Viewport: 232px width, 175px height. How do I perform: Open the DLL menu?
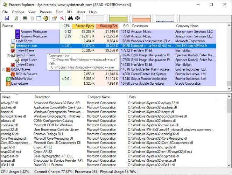[70, 12]
